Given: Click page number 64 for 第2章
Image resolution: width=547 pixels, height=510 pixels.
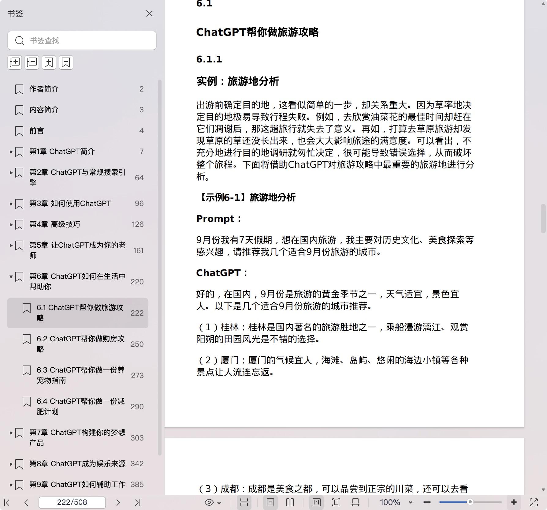Looking at the screenshot, I should click(x=139, y=178).
